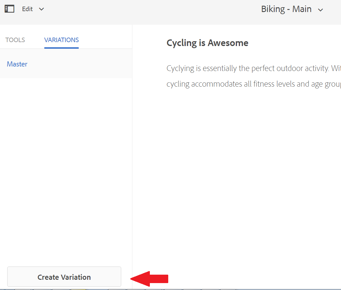Click the Edit mode label
Image resolution: width=341 pixels, height=290 pixels.
pyautogui.click(x=27, y=9)
